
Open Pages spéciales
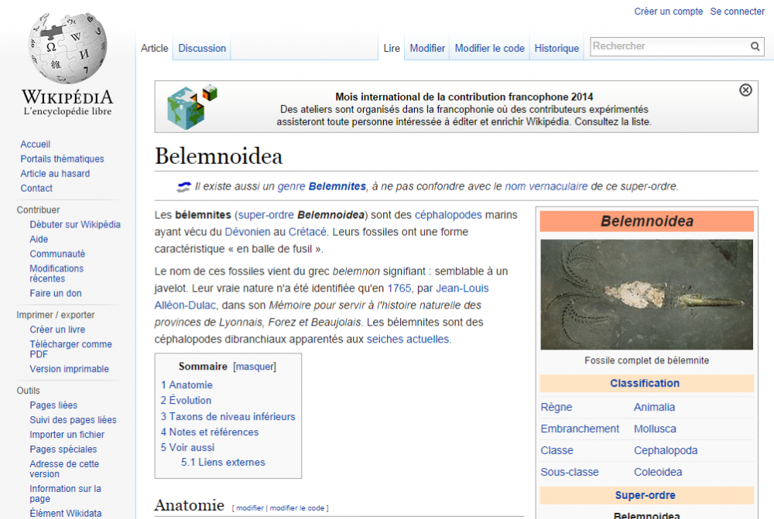tap(63, 449)
